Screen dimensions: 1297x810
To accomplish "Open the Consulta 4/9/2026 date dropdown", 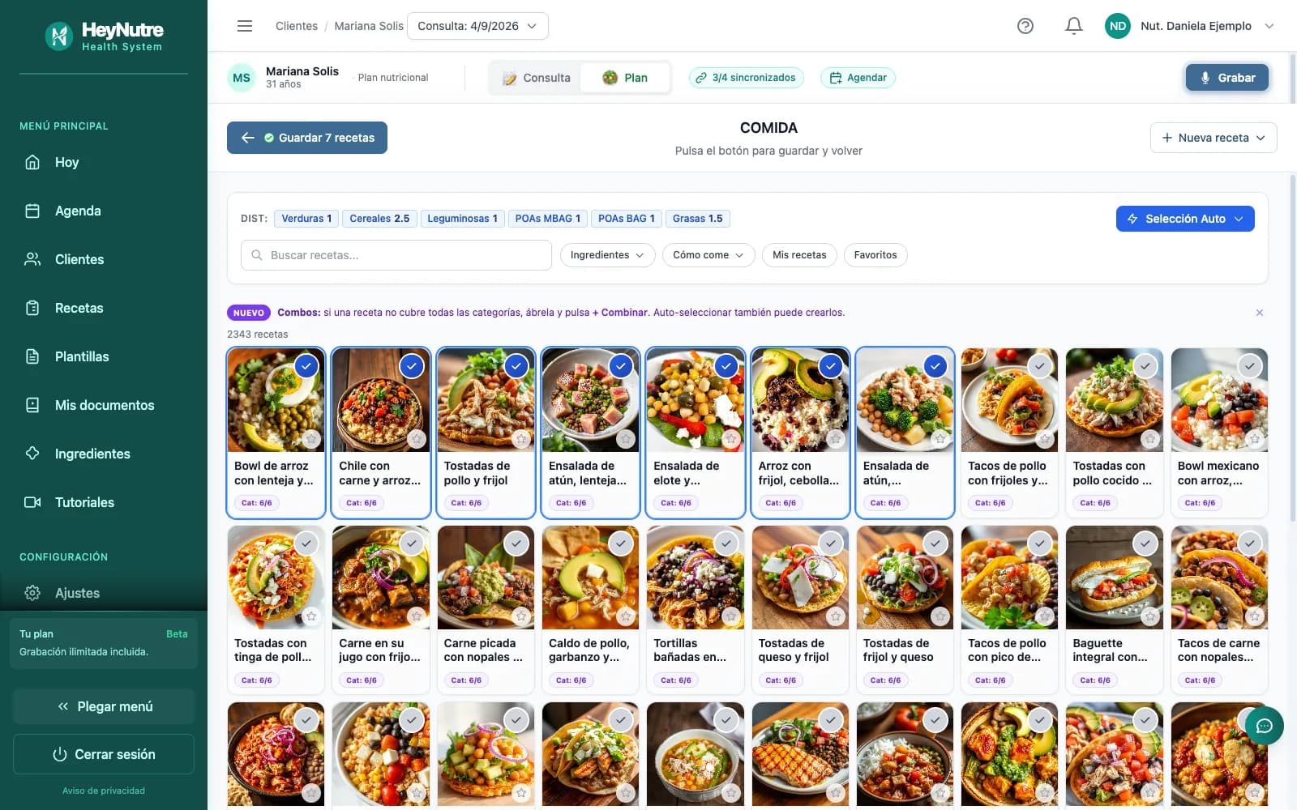I will click(x=477, y=26).
